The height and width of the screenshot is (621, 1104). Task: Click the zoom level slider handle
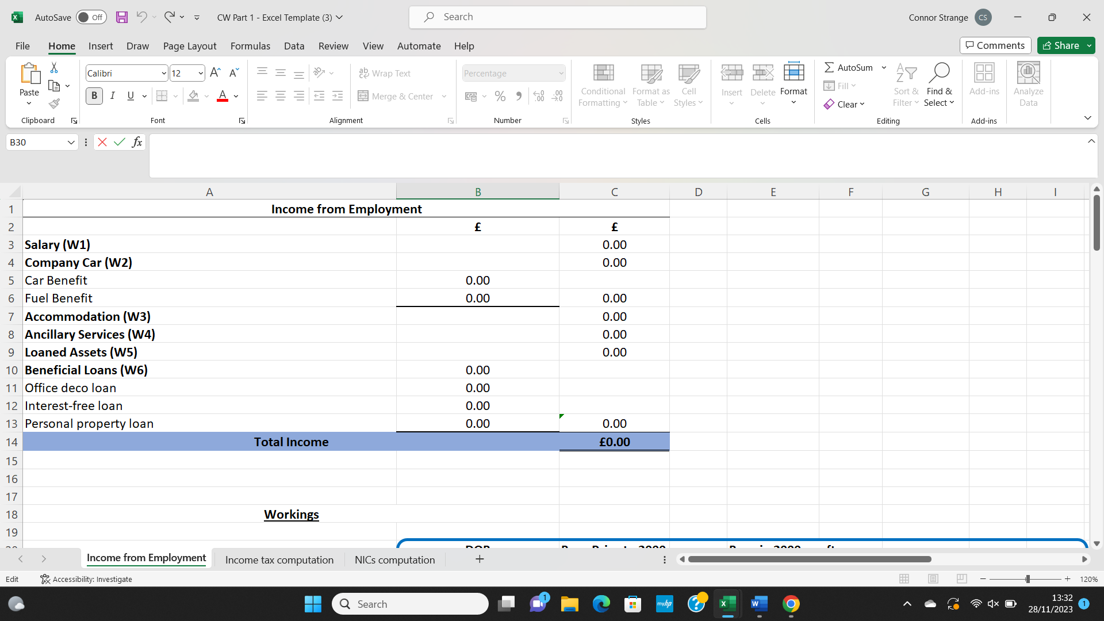[x=1028, y=579]
